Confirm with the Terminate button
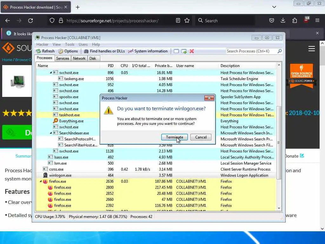The width and height of the screenshot is (325, 244). pos(175,137)
